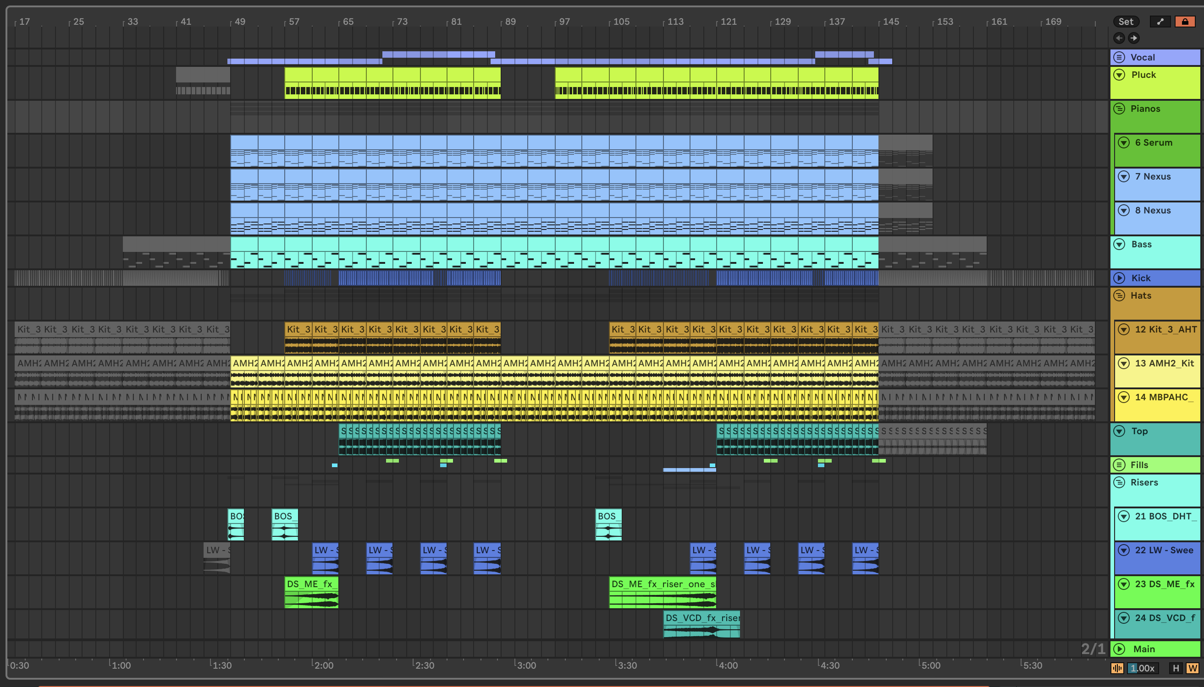Unfold the Pianos group track
Image resolution: width=1204 pixels, height=687 pixels.
pyautogui.click(x=1119, y=109)
